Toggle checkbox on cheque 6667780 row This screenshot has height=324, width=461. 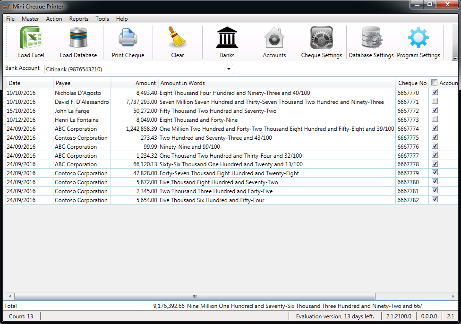click(435, 181)
